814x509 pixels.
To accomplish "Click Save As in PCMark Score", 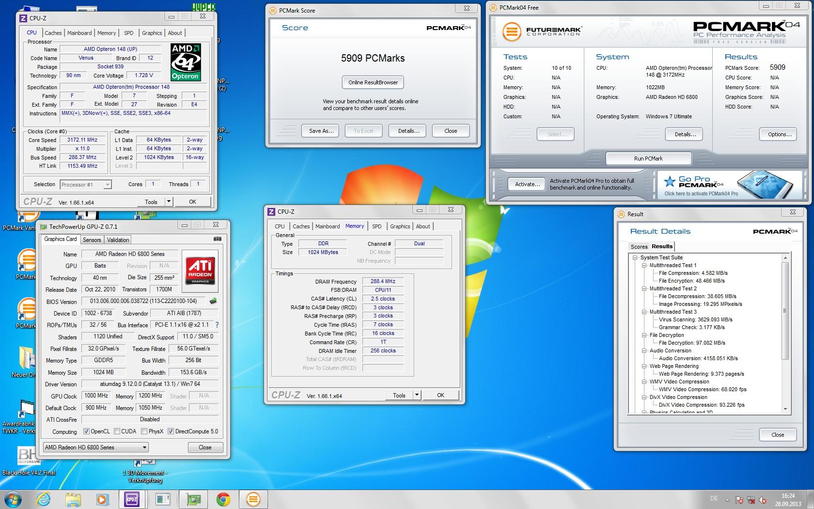I will [321, 131].
